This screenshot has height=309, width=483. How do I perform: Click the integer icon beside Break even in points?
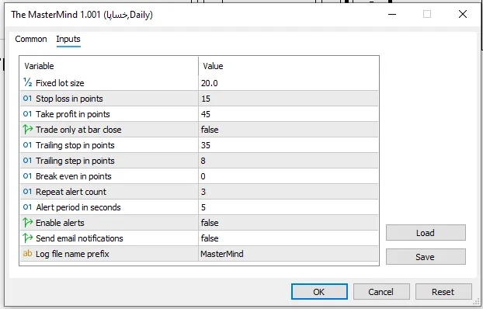click(x=27, y=176)
